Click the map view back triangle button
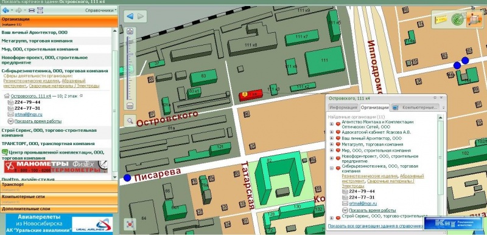Viewport: 487px width, 235px height. [130, 16]
